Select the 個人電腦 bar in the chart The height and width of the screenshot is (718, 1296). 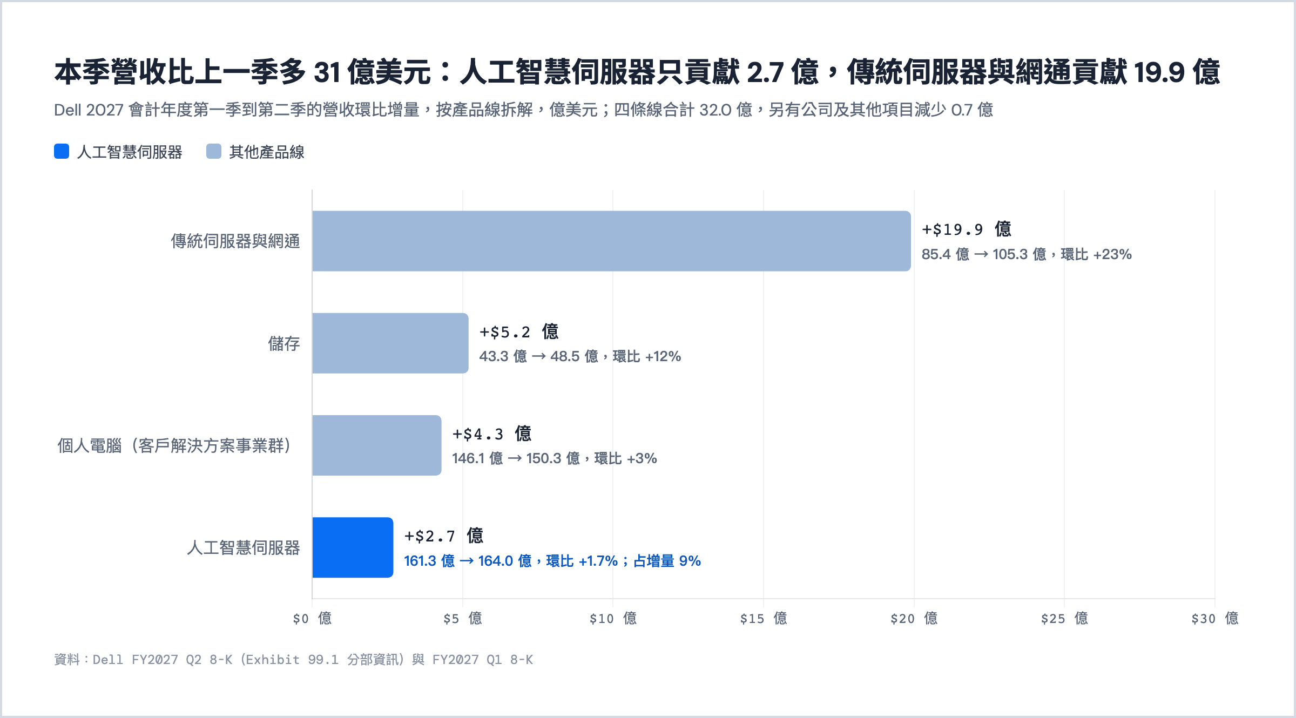click(377, 445)
